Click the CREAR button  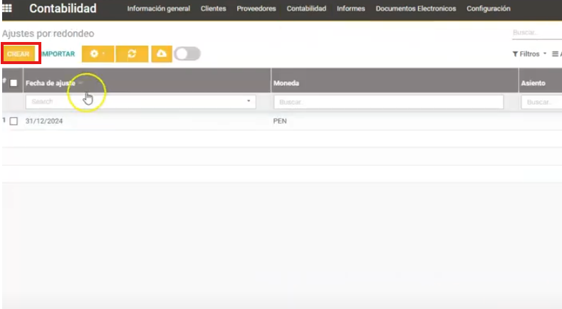(x=19, y=54)
